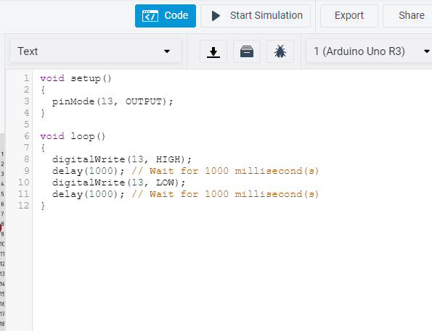Click line number 6 in the gutter

(x=26, y=136)
